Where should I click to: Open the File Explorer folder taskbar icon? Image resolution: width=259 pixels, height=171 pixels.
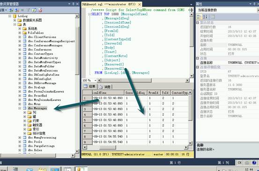click(x=42, y=169)
